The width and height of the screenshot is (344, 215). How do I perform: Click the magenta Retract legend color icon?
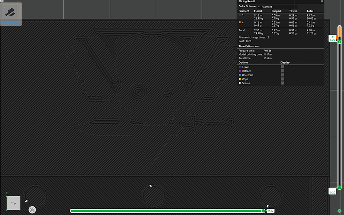240,71
